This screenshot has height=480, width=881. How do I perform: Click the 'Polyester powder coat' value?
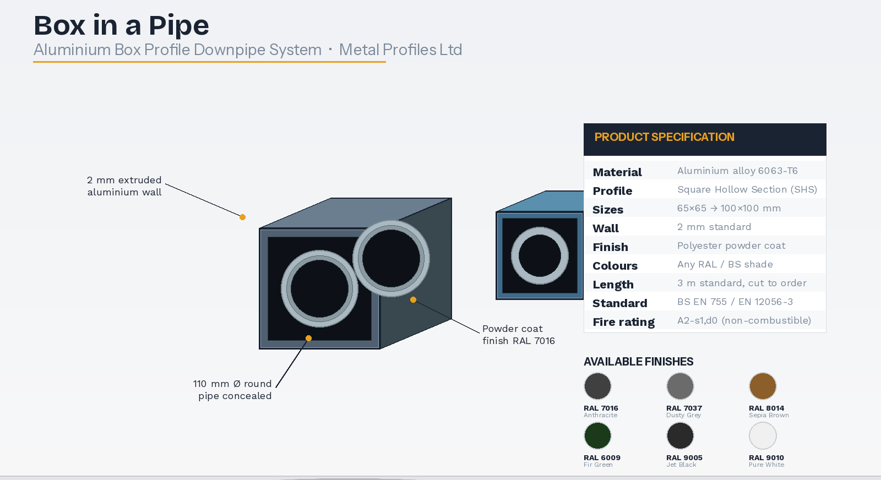(731, 246)
